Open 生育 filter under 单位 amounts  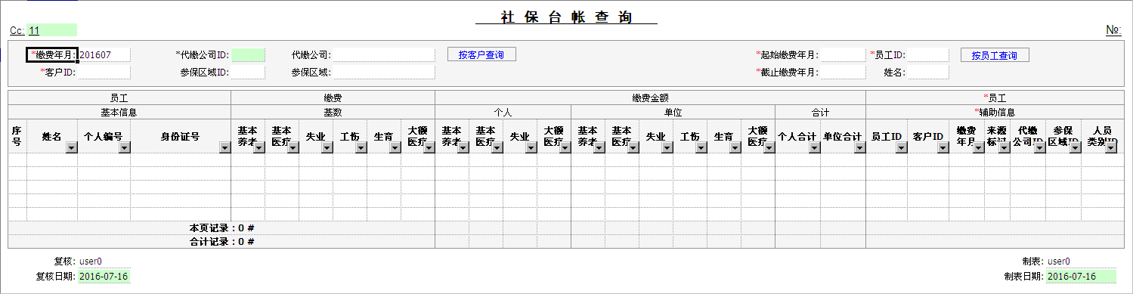(735, 148)
